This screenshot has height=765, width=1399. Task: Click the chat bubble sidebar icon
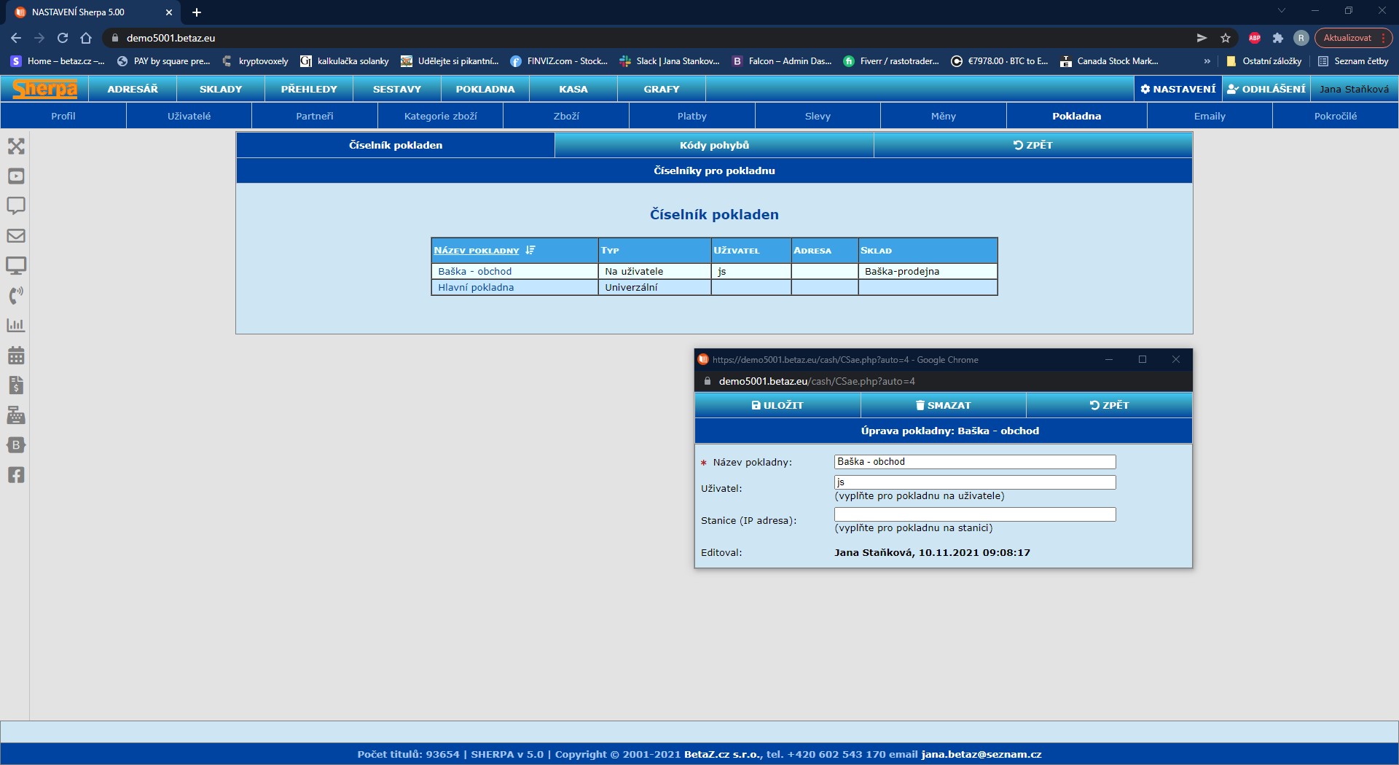click(x=16, y=205)
